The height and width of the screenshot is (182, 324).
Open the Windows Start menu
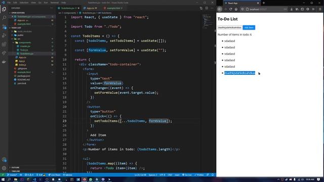pyautogui.click(x=3, y=179)
